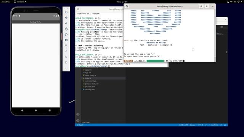Screen dimensions: 244x137
Task: Click the emulator toolbar Home circle
Action: click(x=66, y=57)
